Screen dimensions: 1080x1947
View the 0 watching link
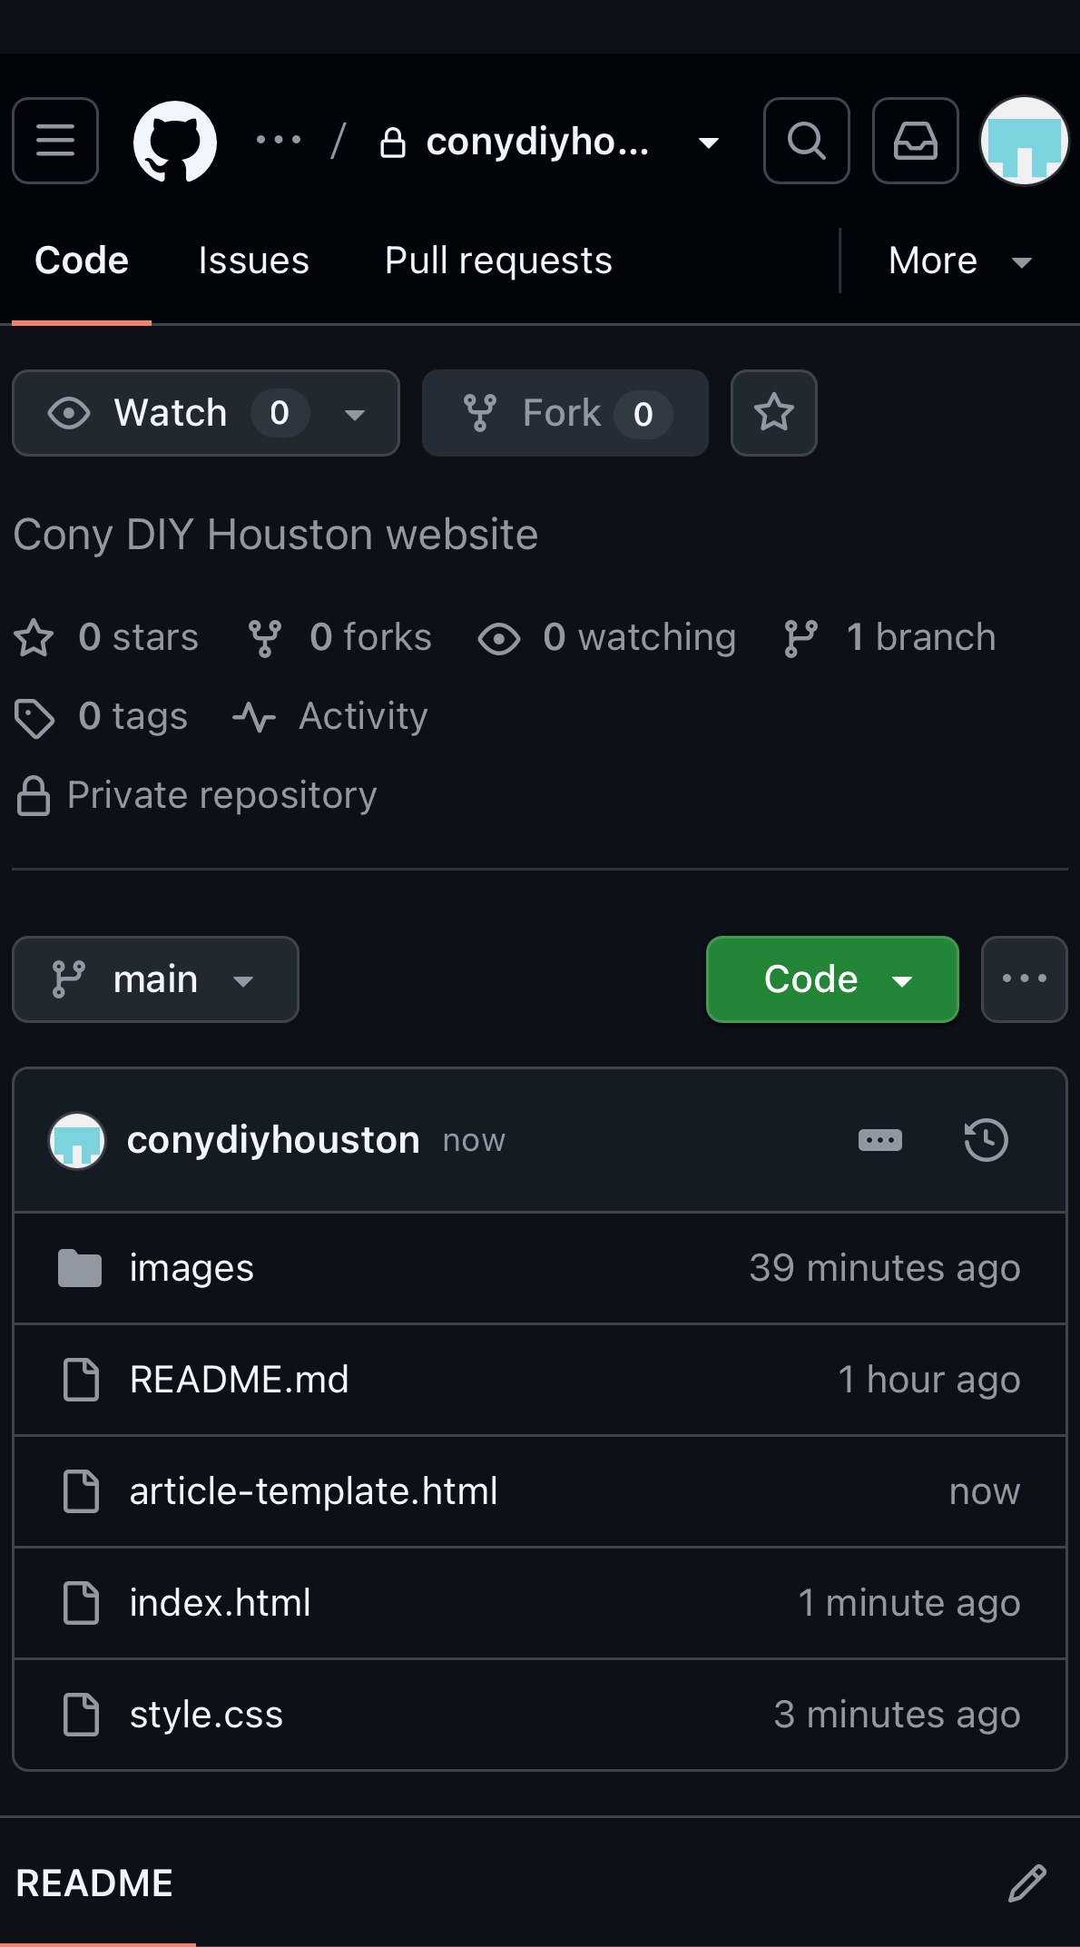point(607,637)
